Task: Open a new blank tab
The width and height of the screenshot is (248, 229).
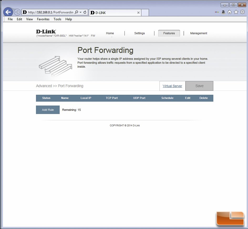Action: click(x=145, y=13)
